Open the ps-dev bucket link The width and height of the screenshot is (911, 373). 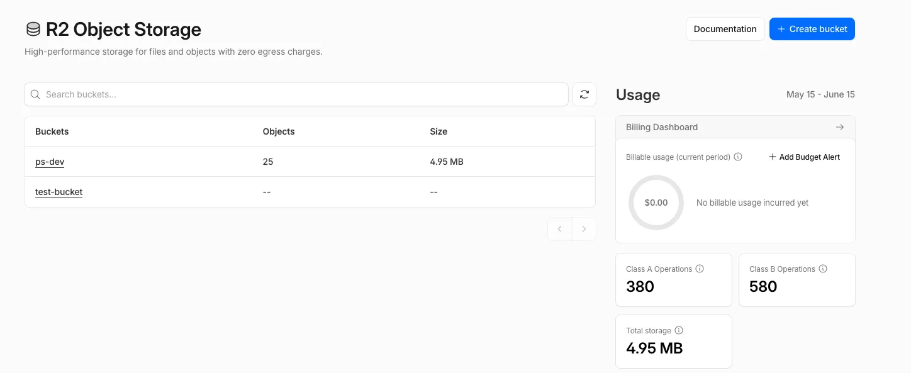coord(50,162)
